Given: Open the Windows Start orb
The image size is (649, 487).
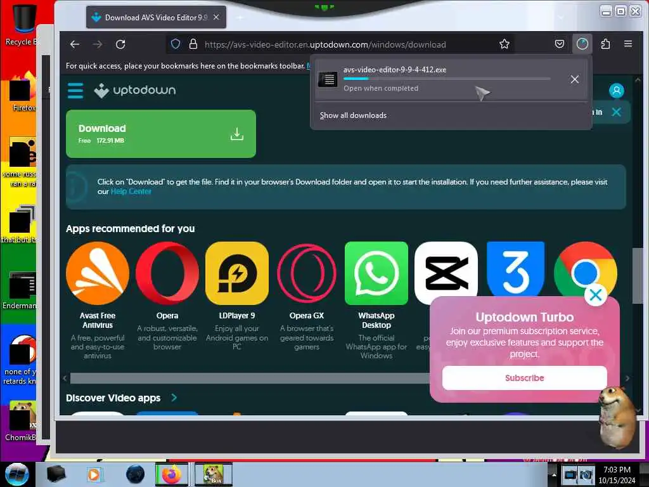Looking at the screenshot, I should 17,474.
